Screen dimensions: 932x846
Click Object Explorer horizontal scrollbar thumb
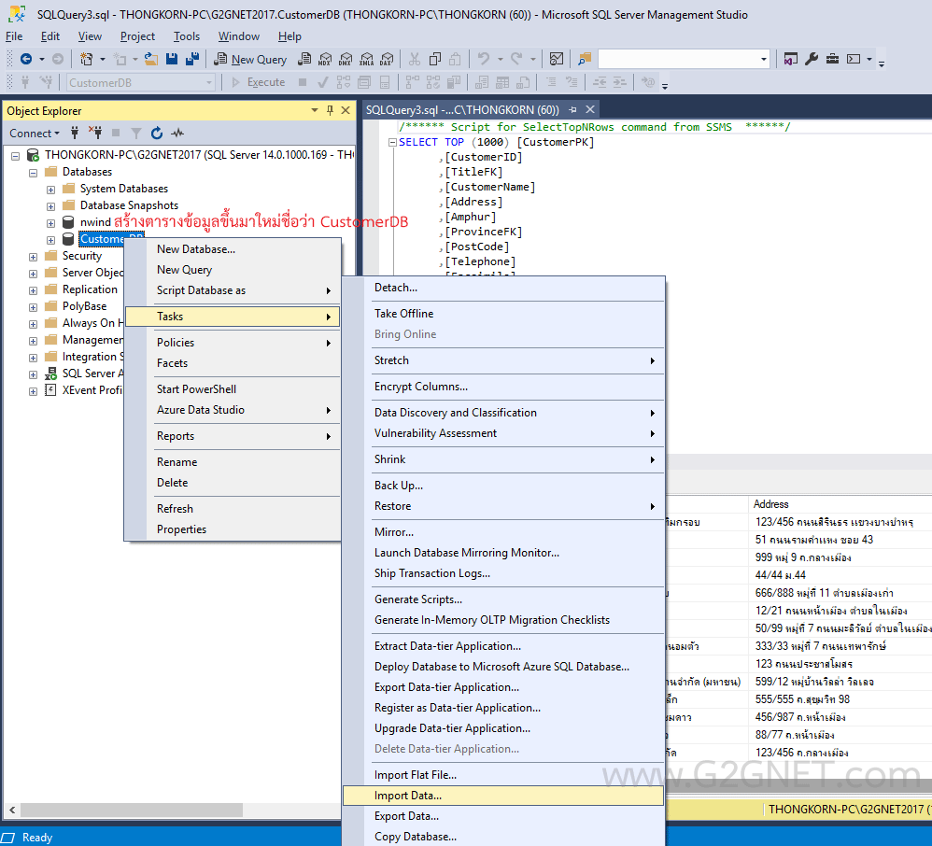[132, 810]
